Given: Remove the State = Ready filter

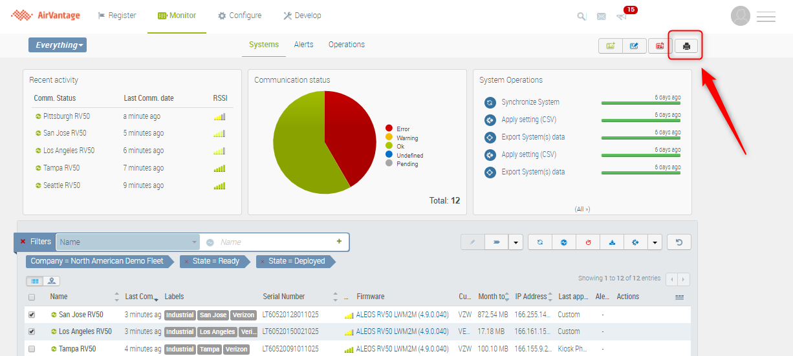Looking at the screenshot, I should pyautogui.click(x=187, y=262).
